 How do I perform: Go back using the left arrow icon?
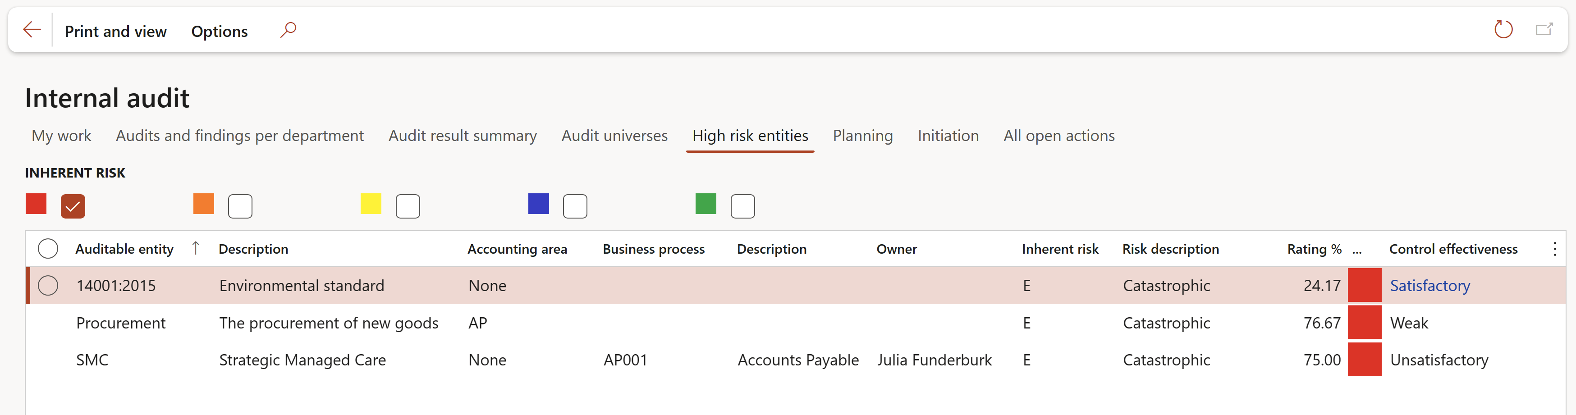tap(32, 29)
